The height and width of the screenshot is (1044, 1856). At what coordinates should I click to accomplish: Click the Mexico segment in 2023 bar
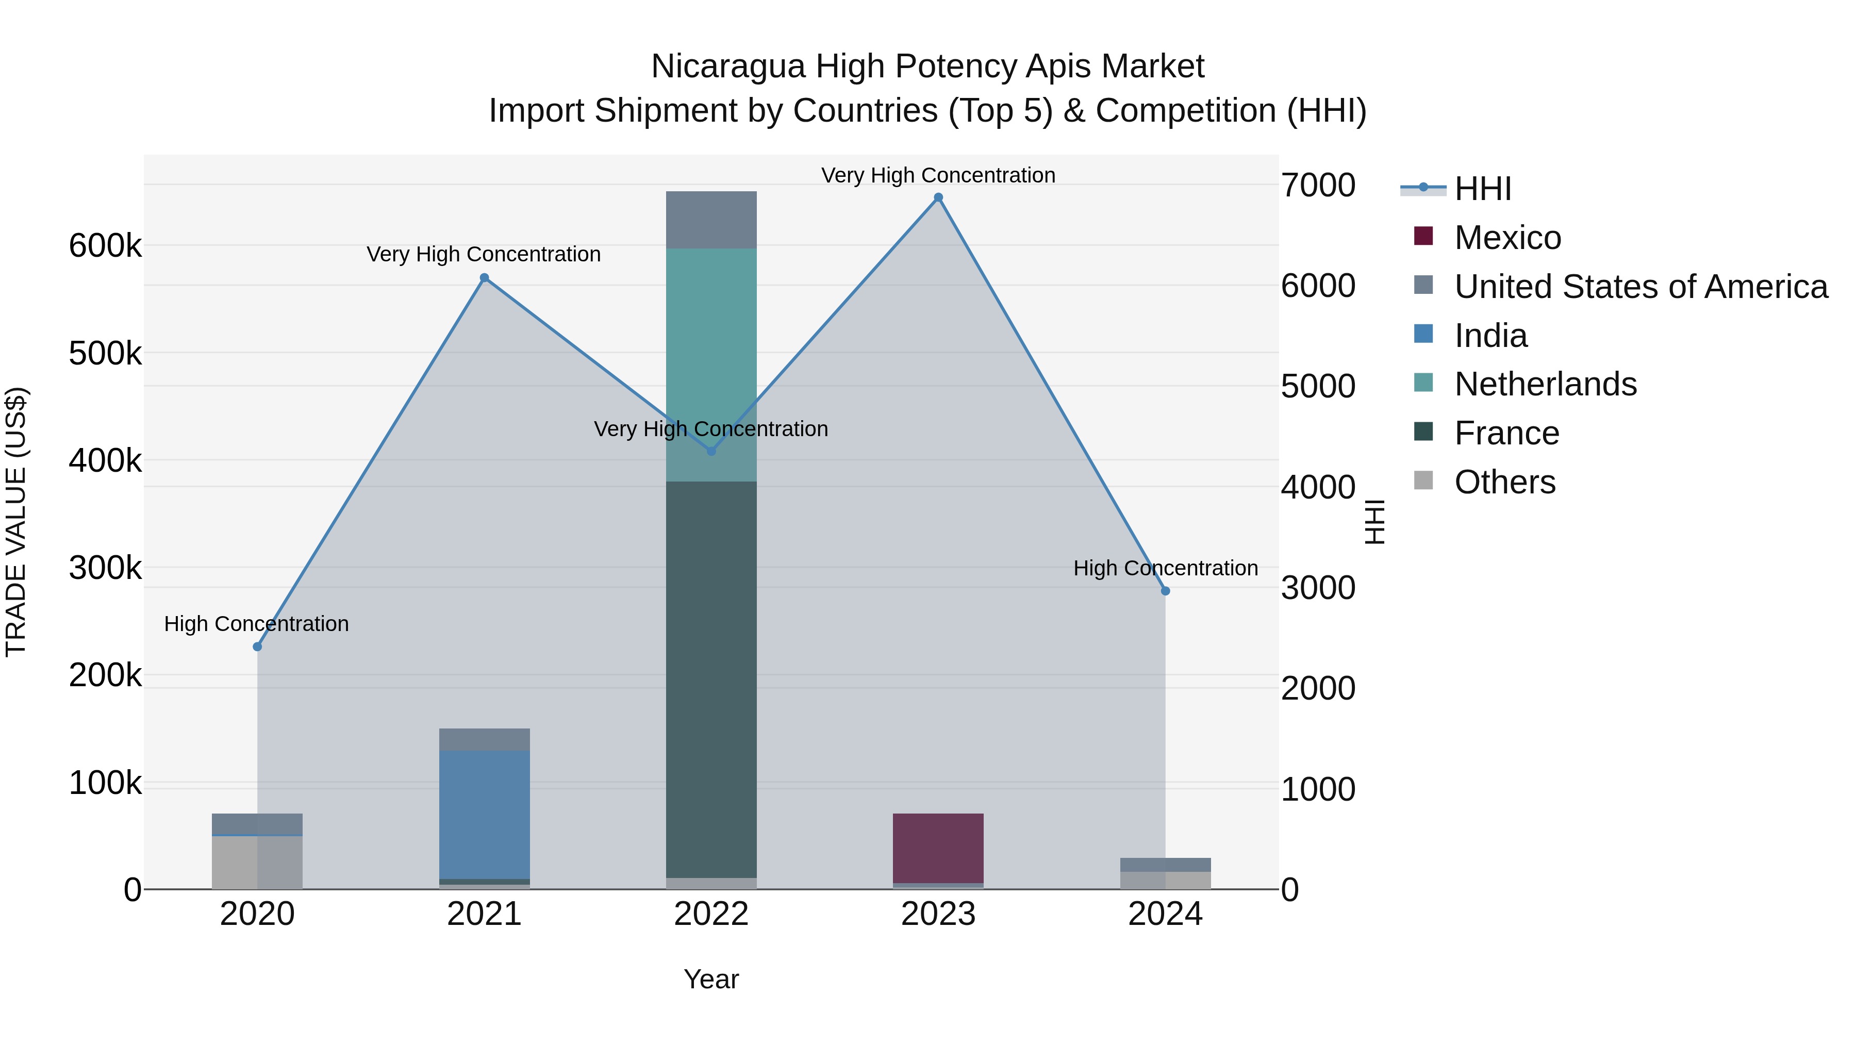tap(938, 848)
